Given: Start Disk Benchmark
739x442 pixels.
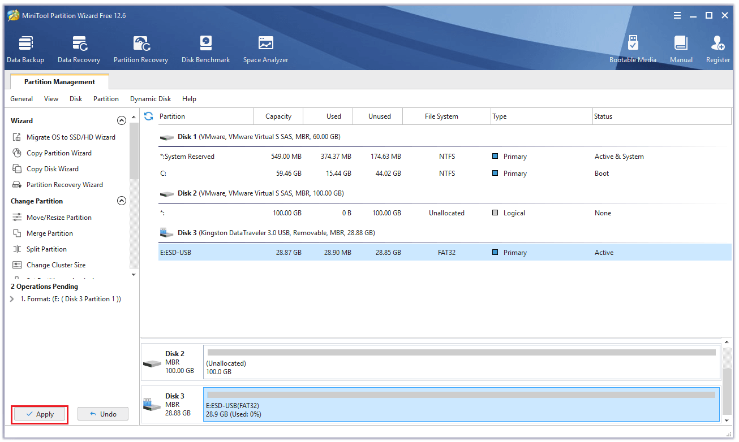Looking at the screenshot, I should point(205,49).
